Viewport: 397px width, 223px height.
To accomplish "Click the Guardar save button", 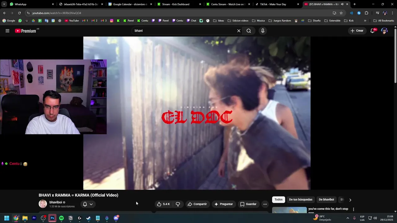I will (248, 204).
